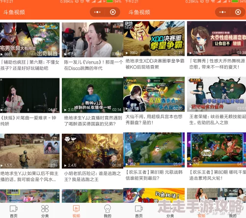Play the 大乔性感桃源恋歌 video thumbnail

coord(217,39)
